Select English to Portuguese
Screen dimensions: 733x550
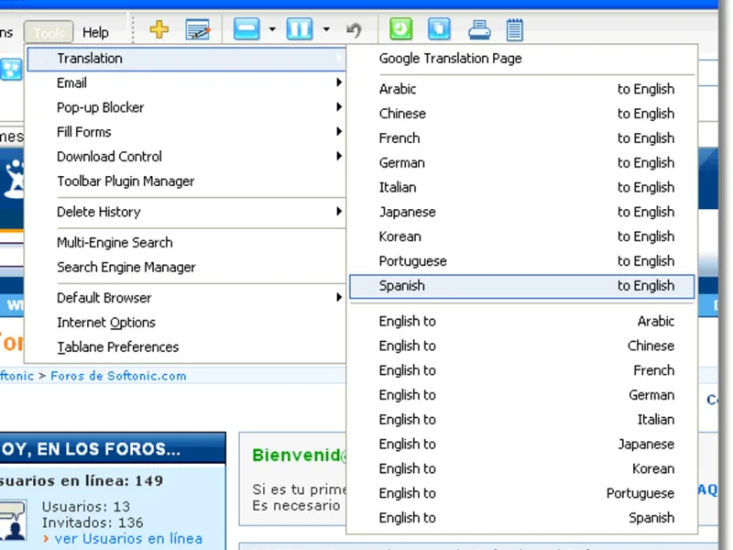[x=521, y=493]
